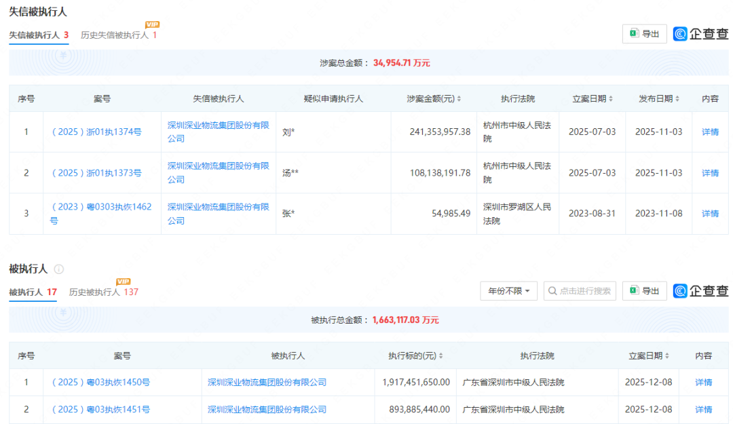
Task: Open company link in 粤03执恢1451号 row
Action: point(267,410)
